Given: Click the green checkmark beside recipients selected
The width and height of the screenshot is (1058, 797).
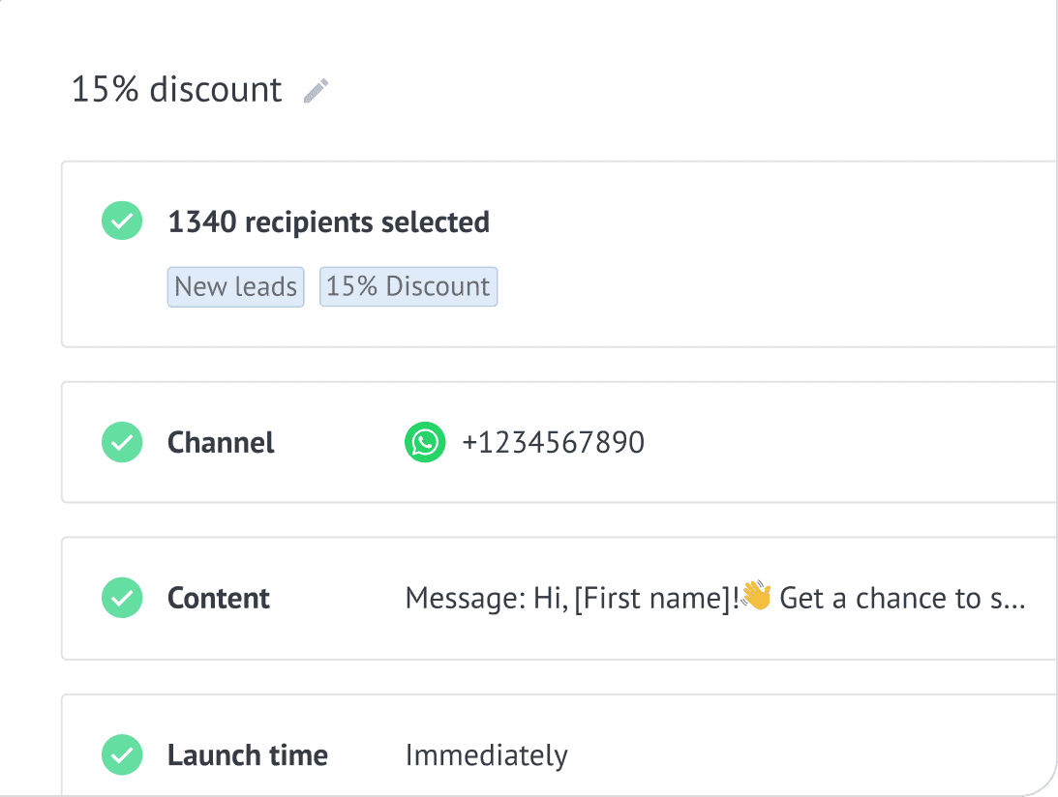Looking at the screenshot, I should pos(122,221).
